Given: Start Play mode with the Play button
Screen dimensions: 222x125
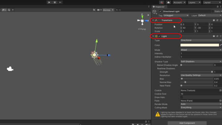Looking at the screenshot, I should click(49, 2).
